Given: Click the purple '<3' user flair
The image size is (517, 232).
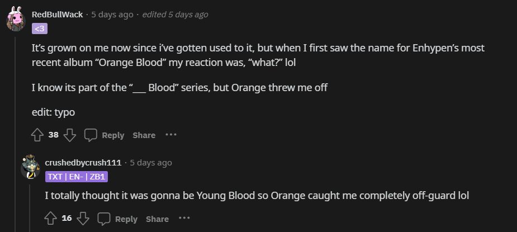Looking at the screenshot, I should coord(40,29).
